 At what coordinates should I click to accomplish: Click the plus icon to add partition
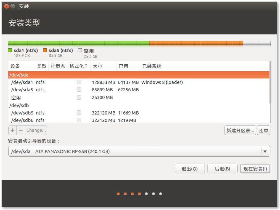point(13,130)
